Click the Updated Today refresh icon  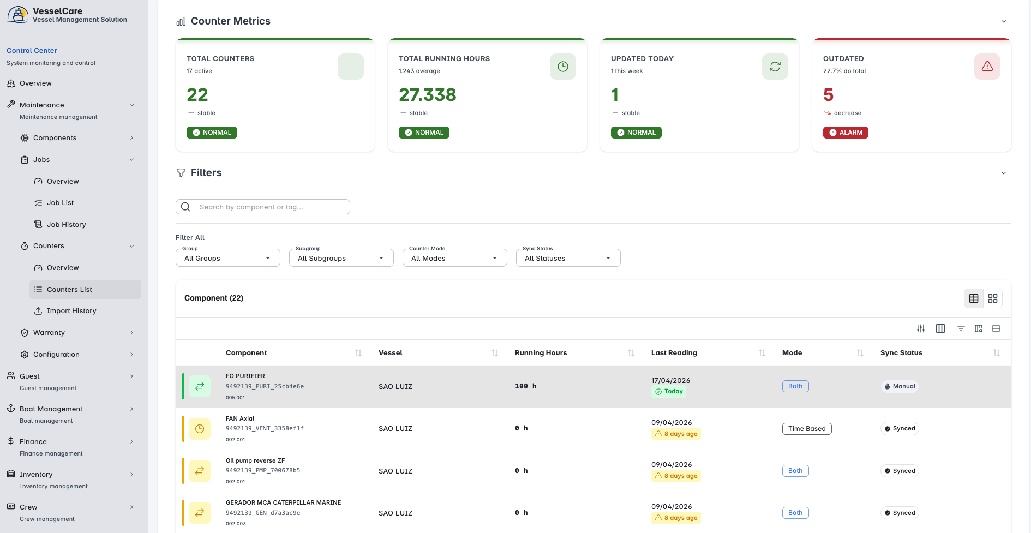pos(775,67)
